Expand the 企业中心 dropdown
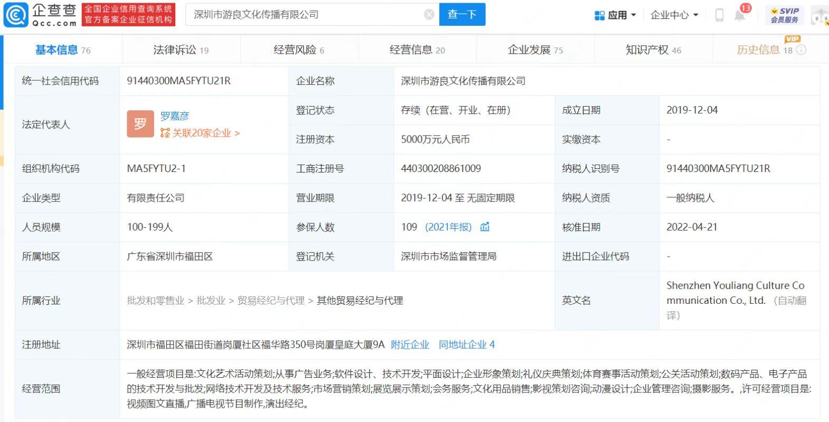Image resolution: width=829 pixels, height=422 pixels. click(674, 15)
